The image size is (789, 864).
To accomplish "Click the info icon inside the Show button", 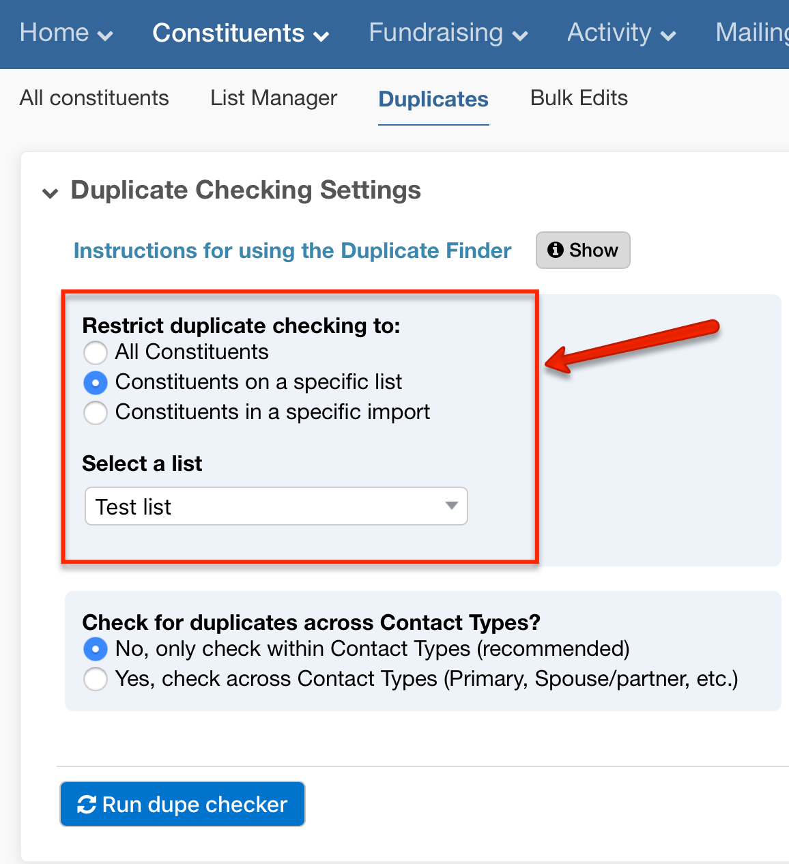I will point(556,250).
